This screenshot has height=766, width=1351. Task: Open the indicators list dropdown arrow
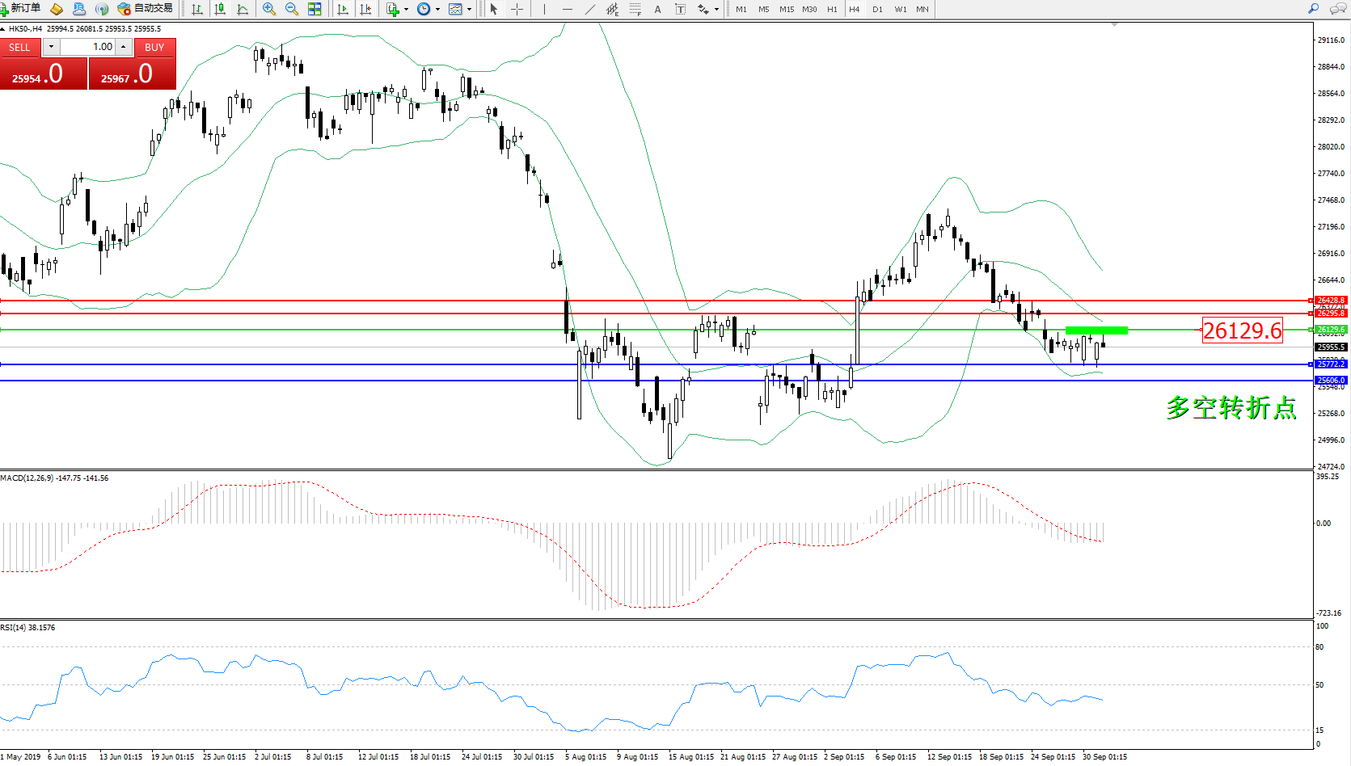(406, 10)
